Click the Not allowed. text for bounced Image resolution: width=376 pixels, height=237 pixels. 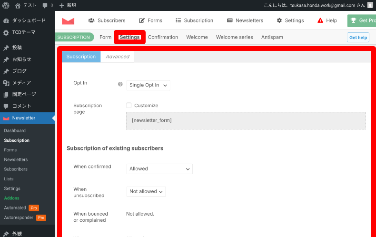click(x=140, y=214)
